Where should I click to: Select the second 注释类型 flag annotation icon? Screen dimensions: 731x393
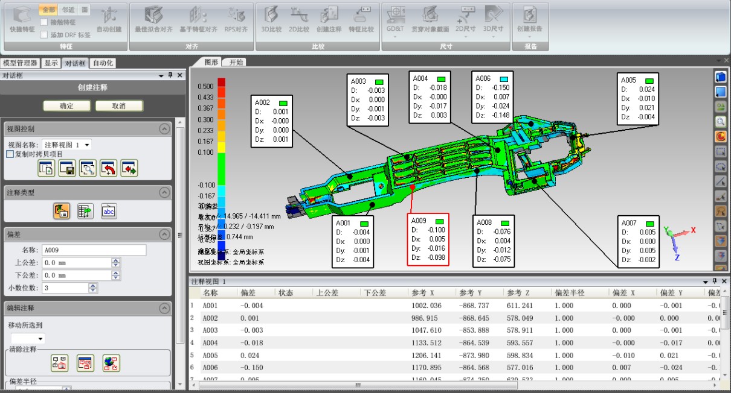85,211
